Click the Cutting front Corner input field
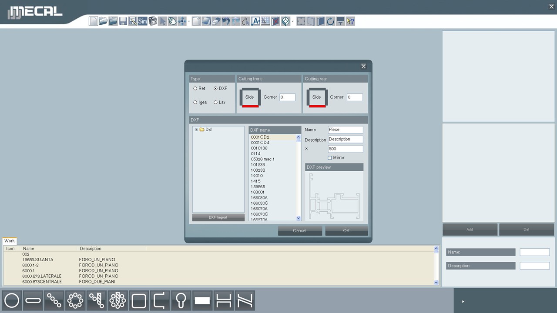Image resolution: width=557 pixels, height=313 pixels. (x=288, y=97)
